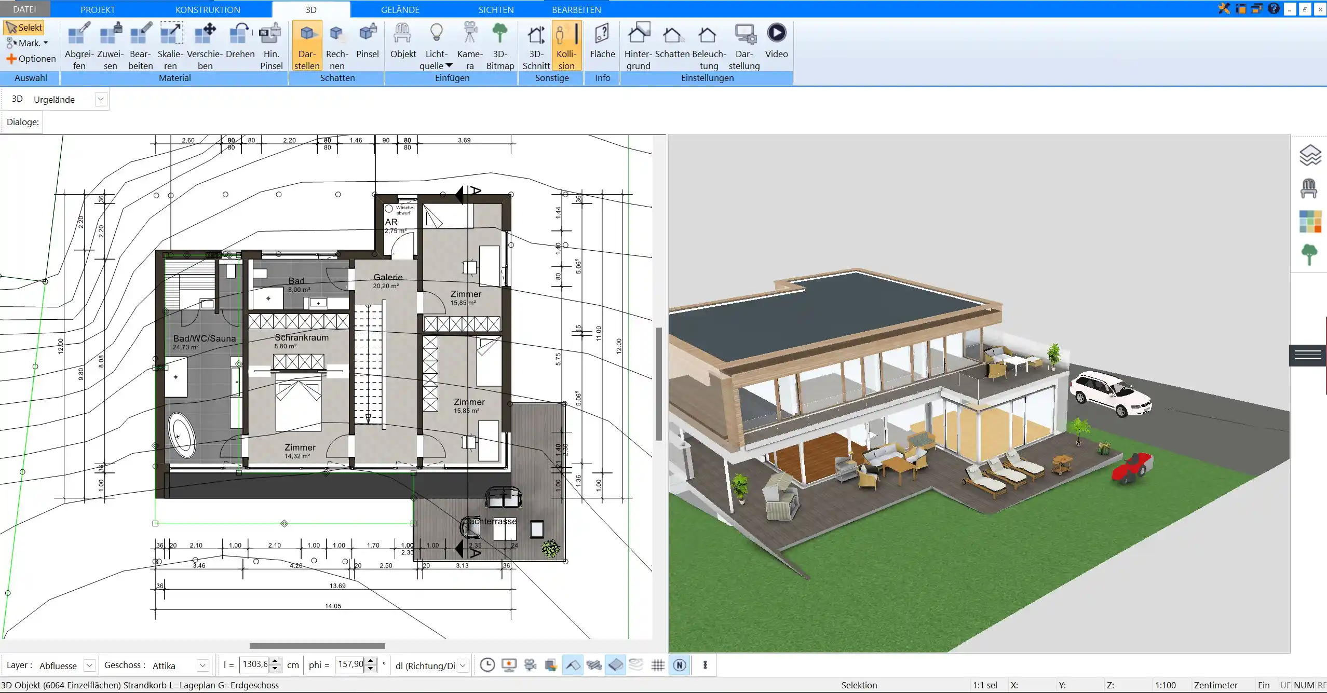Screen dimensions: 1327x693
Task: Toggle the terrain contour display icon
Action: pos(636,665)
